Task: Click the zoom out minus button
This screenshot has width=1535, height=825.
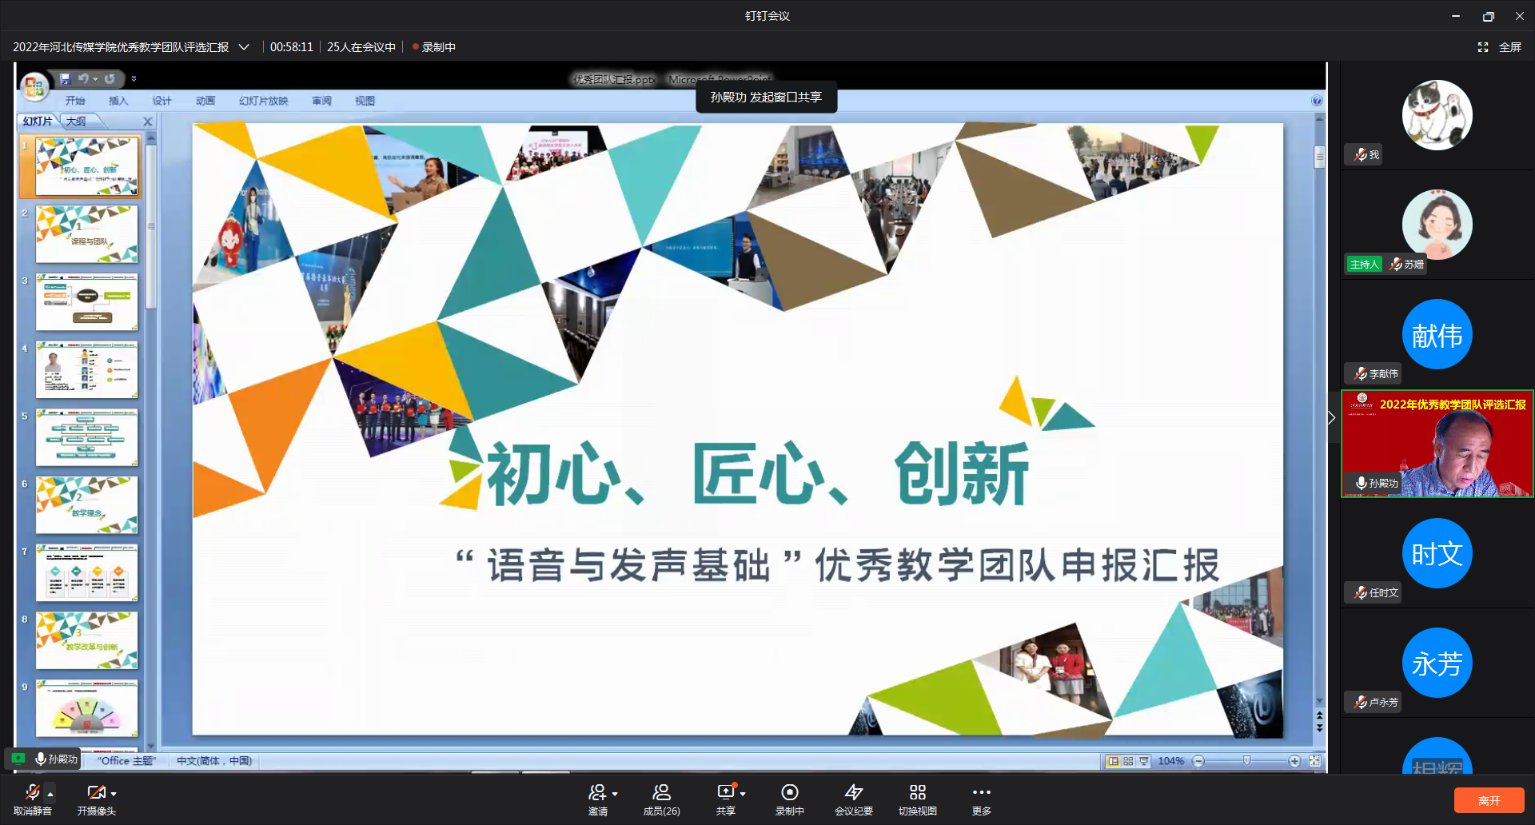Action: tap(1198, 761)
